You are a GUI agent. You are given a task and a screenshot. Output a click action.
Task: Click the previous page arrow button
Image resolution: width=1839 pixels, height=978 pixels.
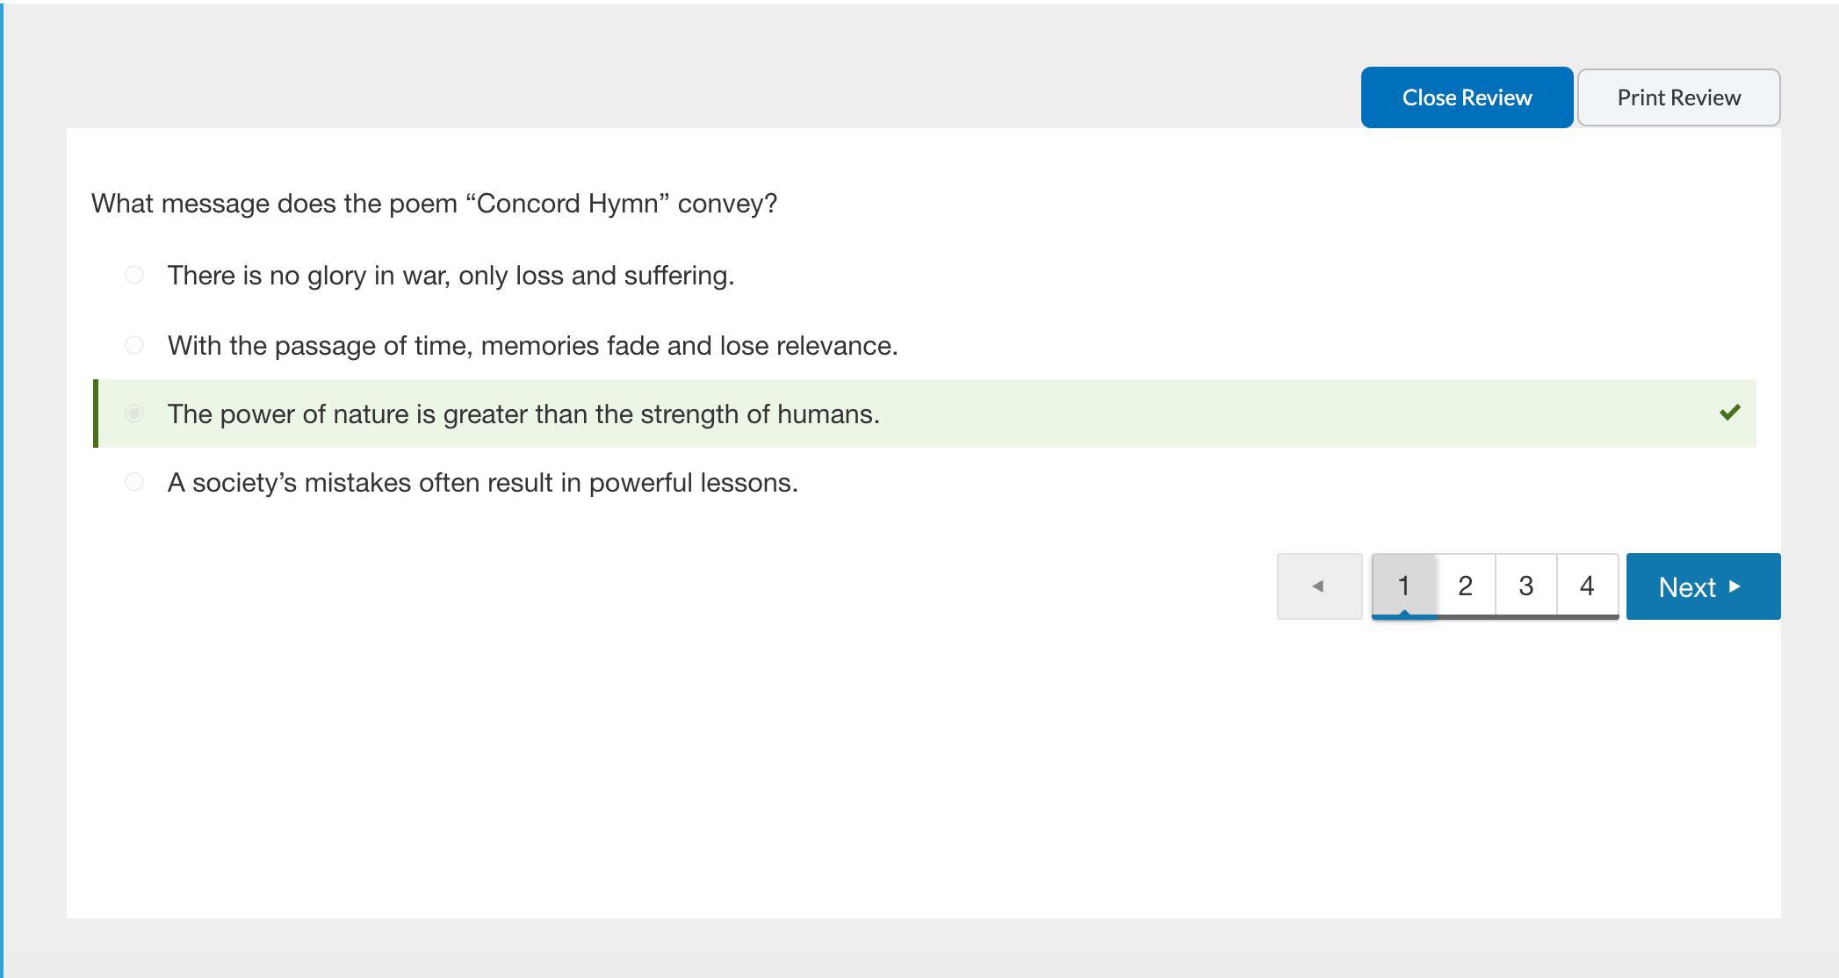click(1319, 586)
